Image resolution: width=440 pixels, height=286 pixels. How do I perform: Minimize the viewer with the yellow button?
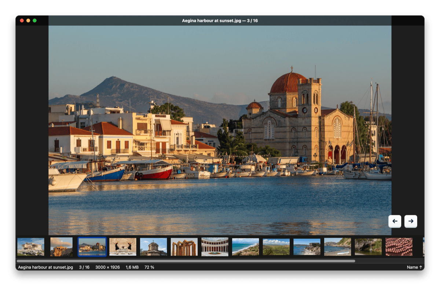[x=28, y=21]
